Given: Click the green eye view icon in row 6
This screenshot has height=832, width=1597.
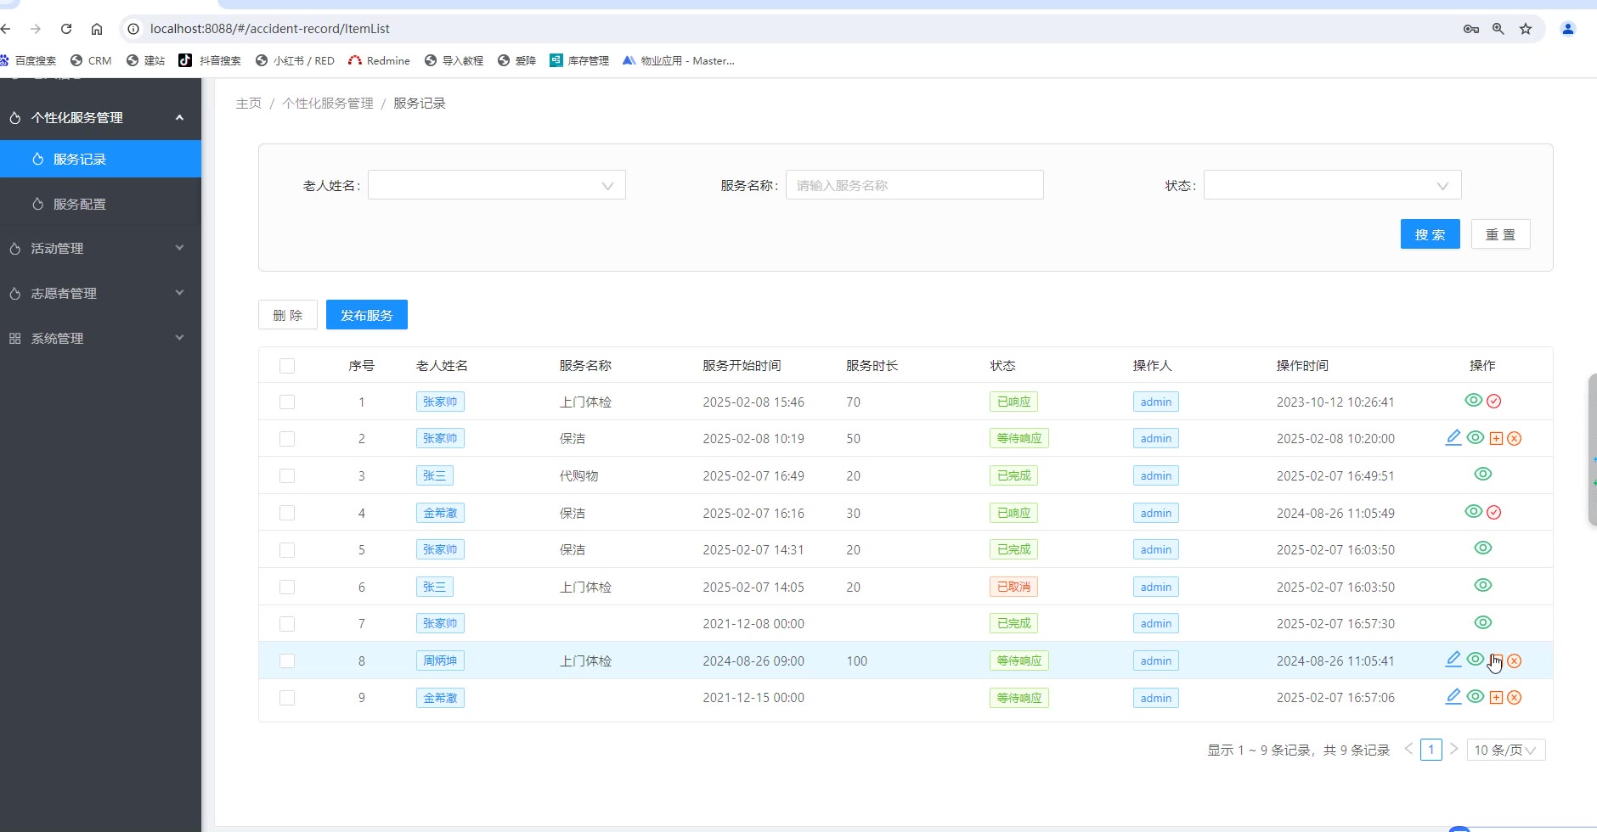Looking at the screenshot, I should [1483, 586].
